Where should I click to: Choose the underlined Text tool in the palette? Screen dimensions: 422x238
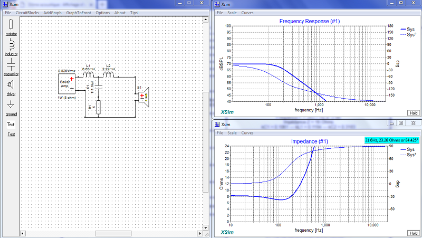pos(11,134)
